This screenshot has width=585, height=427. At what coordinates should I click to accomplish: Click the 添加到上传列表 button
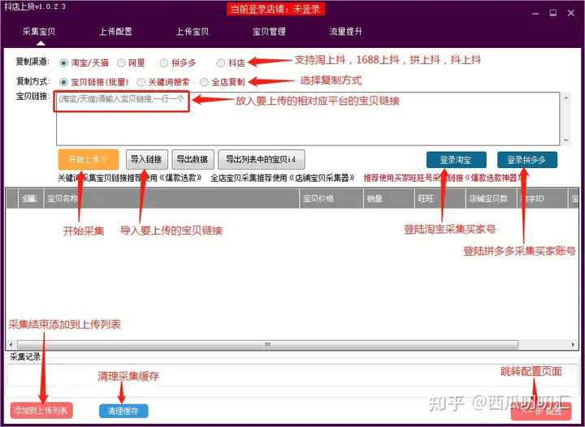point(41,411)
